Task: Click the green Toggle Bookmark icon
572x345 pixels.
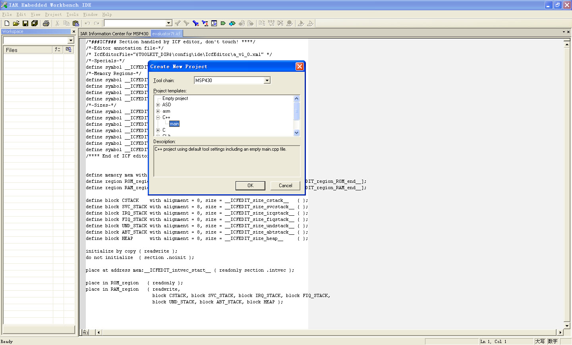Action: (223, 23)
